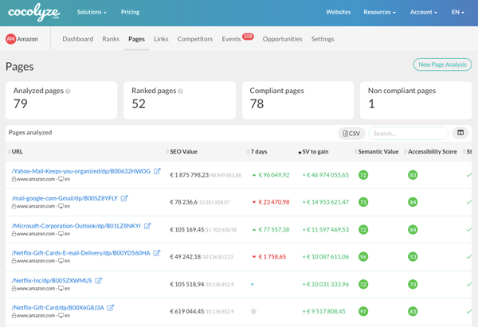Export table with CSV button

click(x=351, y=134)
